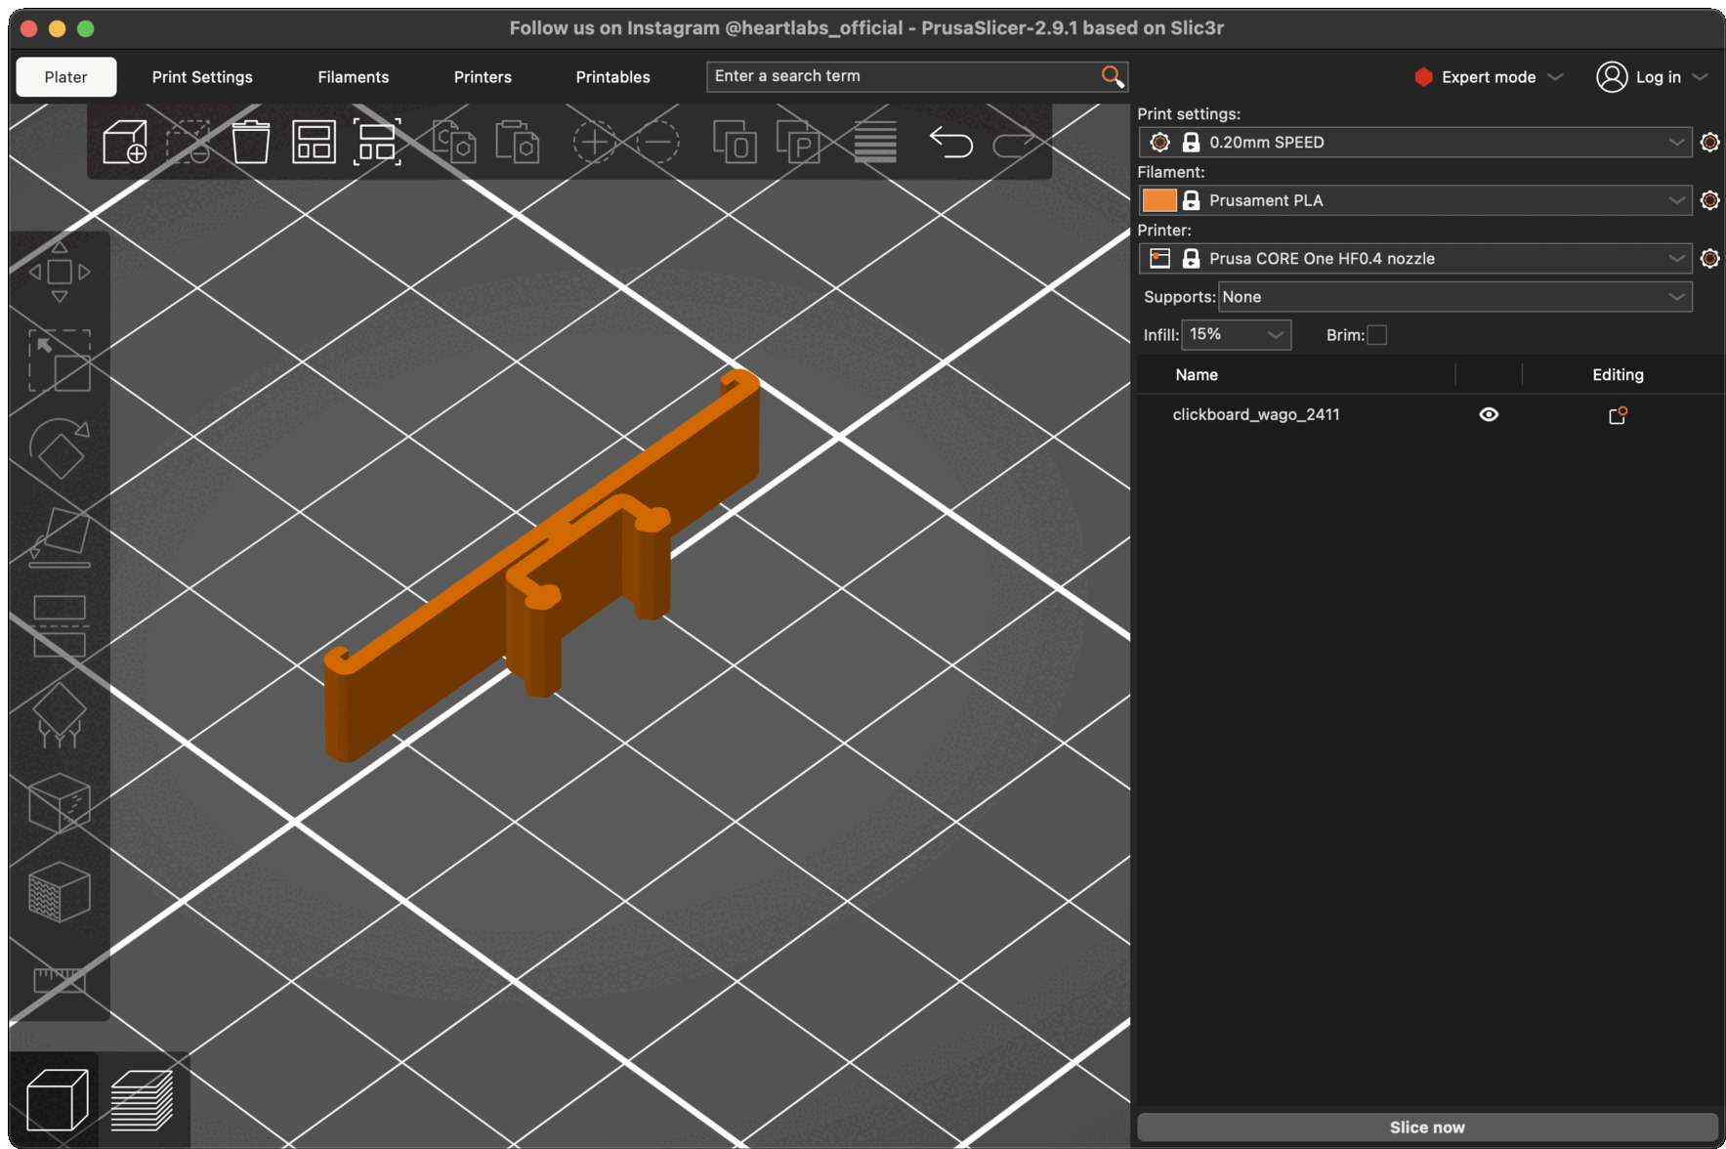Click the Name column header
This screenshot has height=1149, width=1726.
1197,375
